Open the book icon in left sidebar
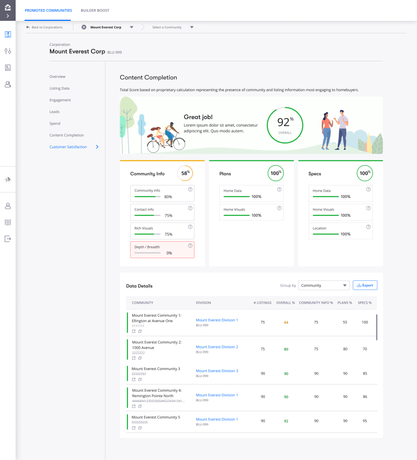The width and height of the screenshot is (417, 460). (8, 222)
